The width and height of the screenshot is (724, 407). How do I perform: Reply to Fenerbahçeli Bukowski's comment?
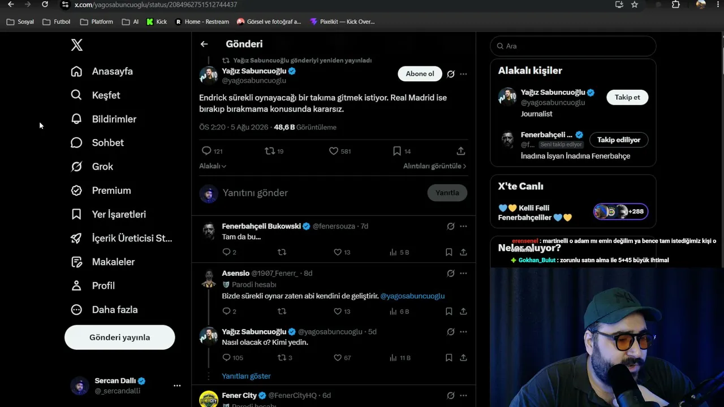coord(226,252)
